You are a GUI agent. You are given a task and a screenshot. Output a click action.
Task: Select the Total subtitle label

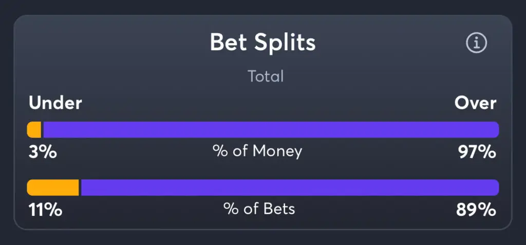[x=266, y=76]
